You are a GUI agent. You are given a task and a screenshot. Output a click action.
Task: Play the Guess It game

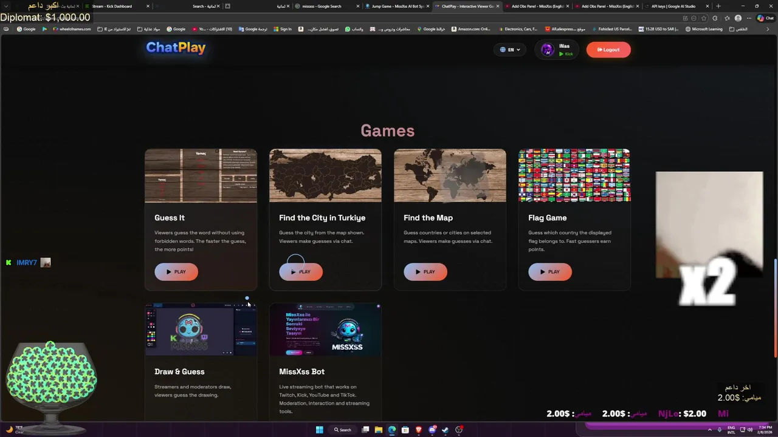point(176,272)
